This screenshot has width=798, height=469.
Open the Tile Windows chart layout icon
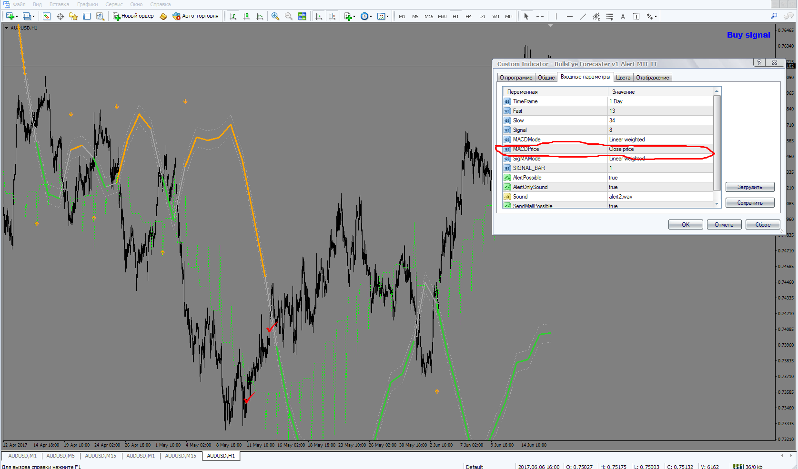click(x=302, y=16)
